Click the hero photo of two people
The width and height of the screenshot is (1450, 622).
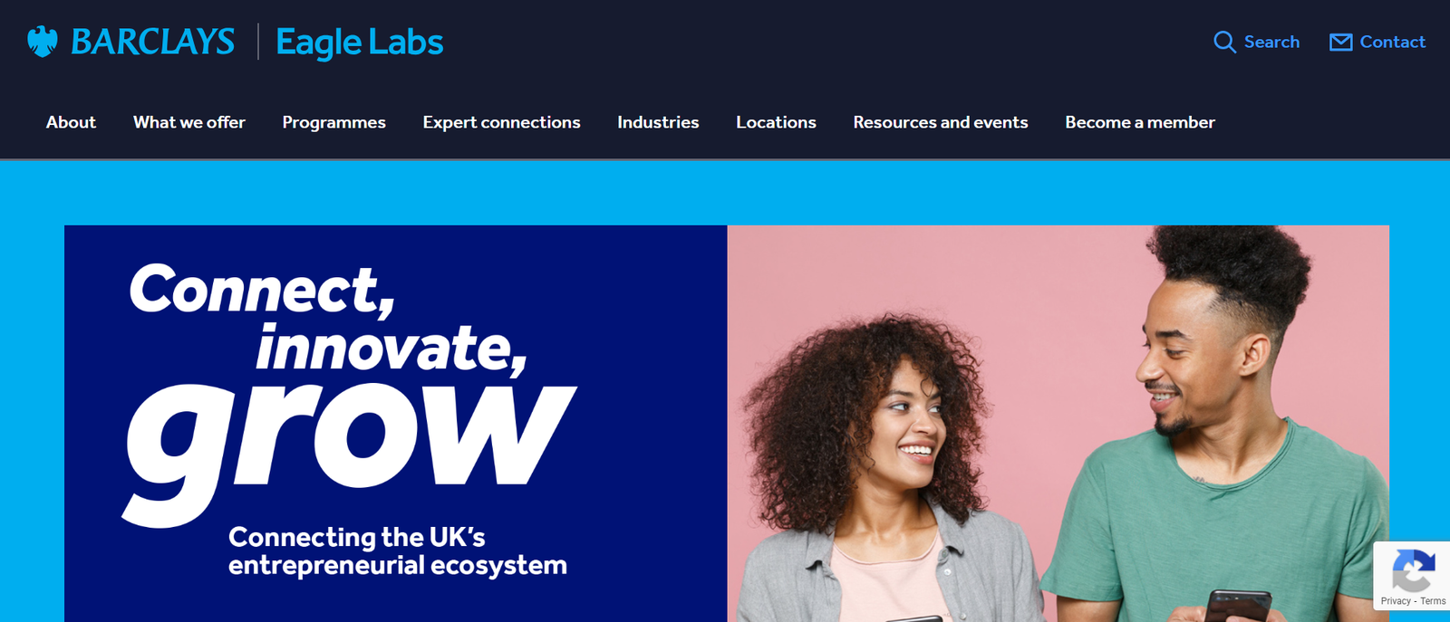(1058, 424)
